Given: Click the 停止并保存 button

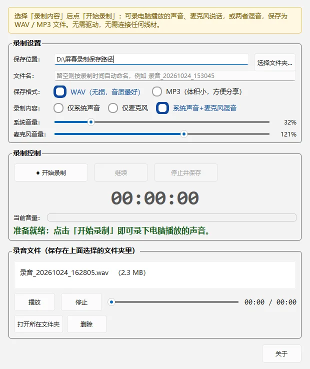Looking at the screenshot, I should point(186,172).
